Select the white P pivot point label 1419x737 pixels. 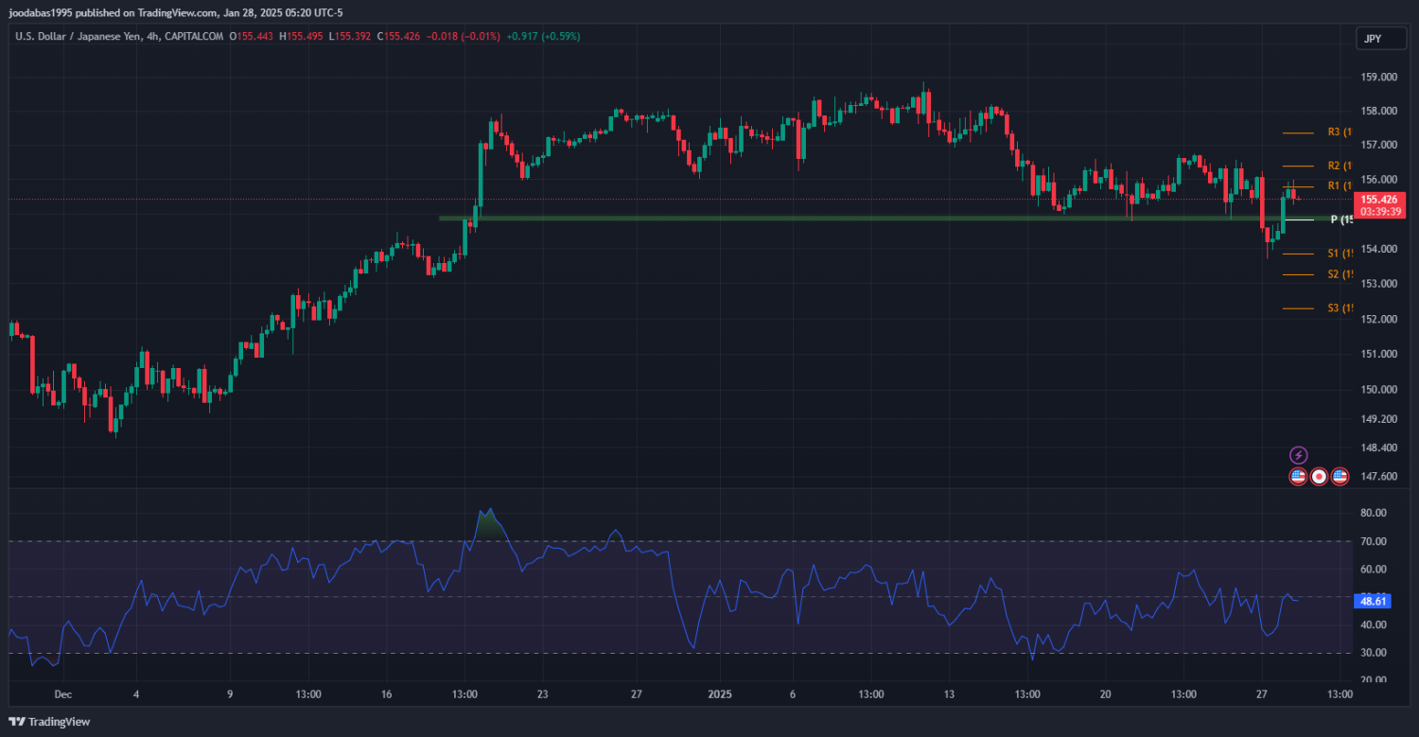point(1340,219)
